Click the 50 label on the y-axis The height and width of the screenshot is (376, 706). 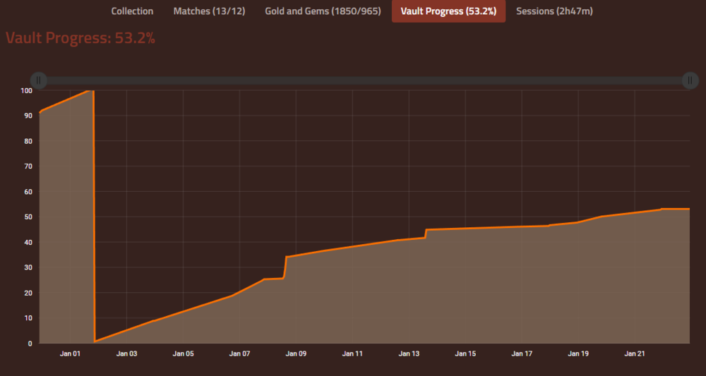(x=28, y=217)
